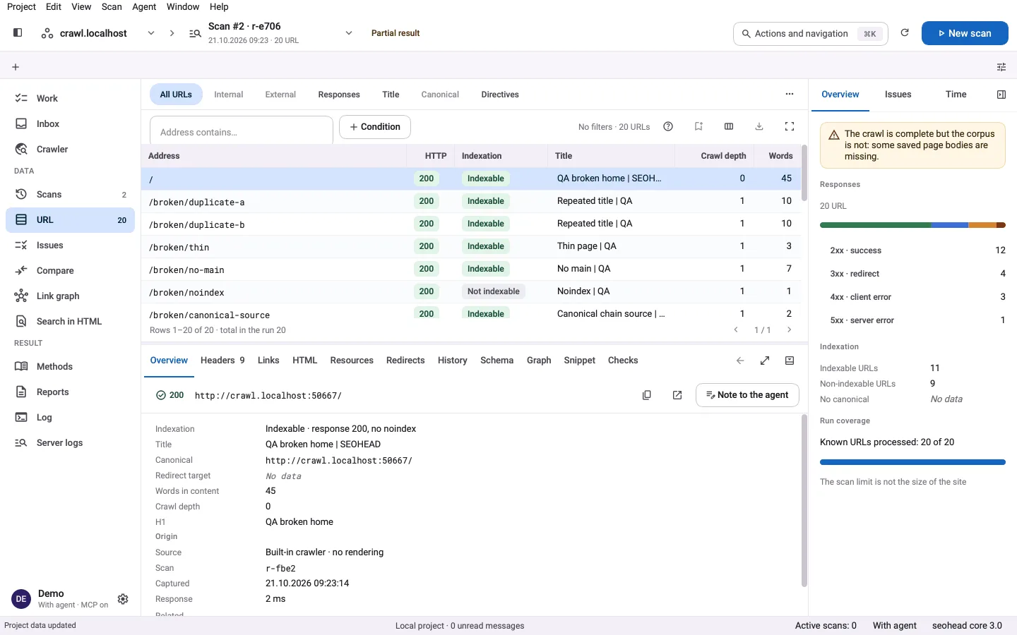Click the refresh icon near New scan
The height and width of the screenshot is (635, 1017).
click(905, 32)
